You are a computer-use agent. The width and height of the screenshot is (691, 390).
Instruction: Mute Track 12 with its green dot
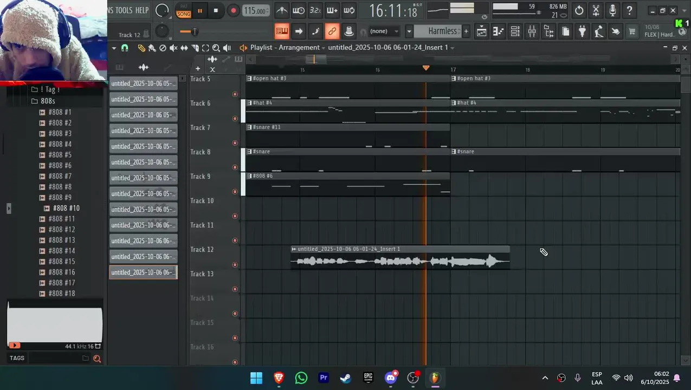pyautogui.click(x=235, y=265)
